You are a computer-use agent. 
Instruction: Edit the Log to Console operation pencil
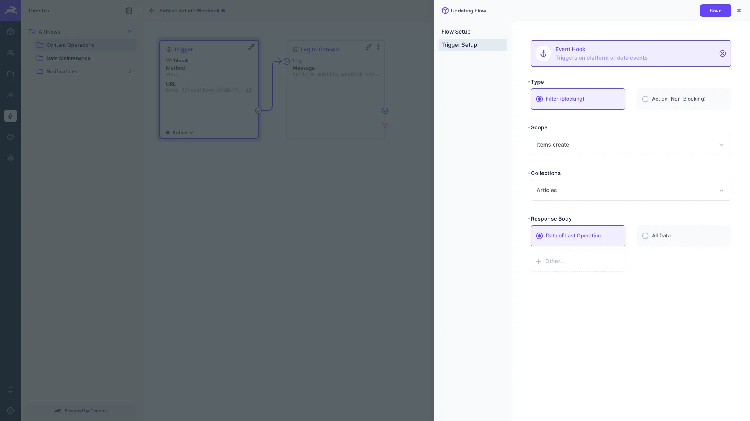369,47
